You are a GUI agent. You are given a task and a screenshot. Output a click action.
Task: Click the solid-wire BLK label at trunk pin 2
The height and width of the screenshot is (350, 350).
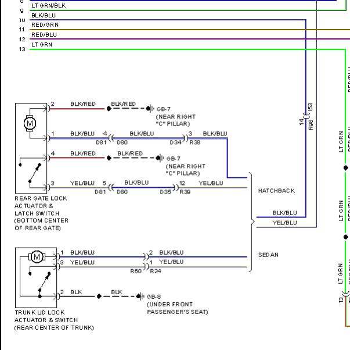[76, 292]
